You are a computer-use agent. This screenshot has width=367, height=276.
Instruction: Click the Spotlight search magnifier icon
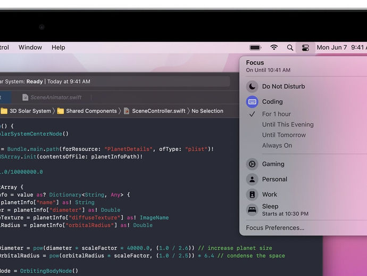point(290,47)
